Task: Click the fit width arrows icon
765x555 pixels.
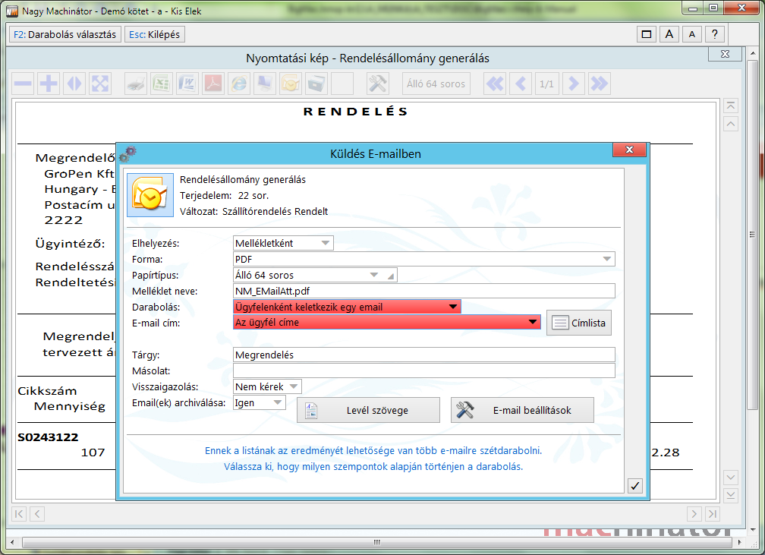Action: (74, 84)
